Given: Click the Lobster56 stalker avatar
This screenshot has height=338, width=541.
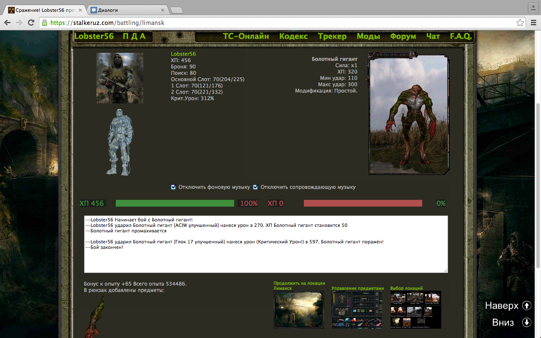Looking at the screenshot, I should [x=120, y=78].
